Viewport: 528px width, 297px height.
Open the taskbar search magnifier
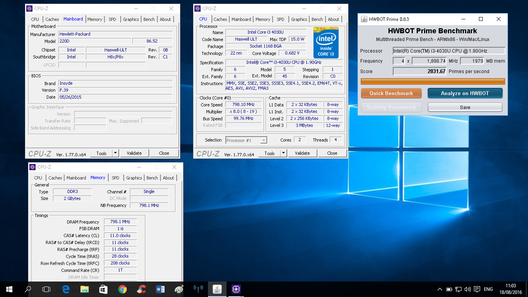pyautogui.click(x=28, y=289)
